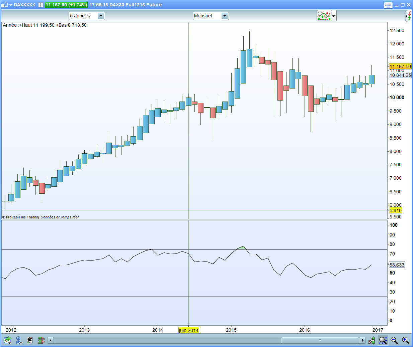Open the volume profile bars icon

coord(41,340)
